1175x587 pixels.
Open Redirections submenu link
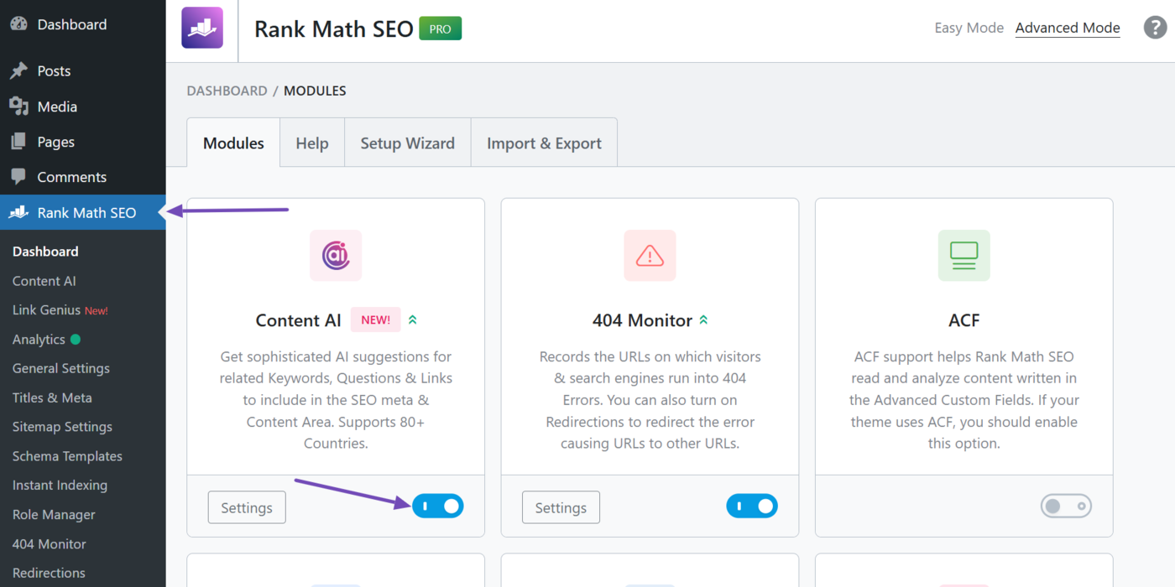coord(49,573)
